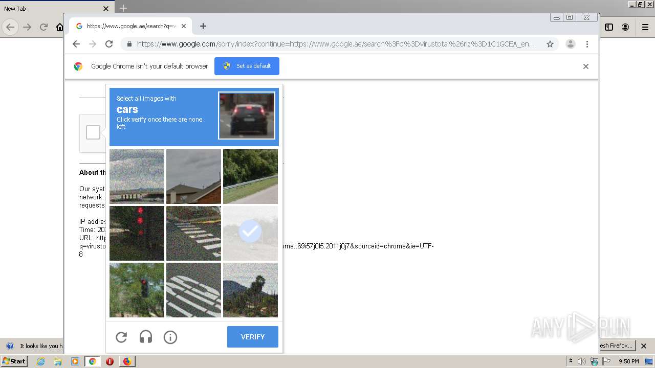Screen dimensions: 655x368
Task: Select the crosswalk with yellow curb tile
Action: pyautogui.click(x=193, y=233)
